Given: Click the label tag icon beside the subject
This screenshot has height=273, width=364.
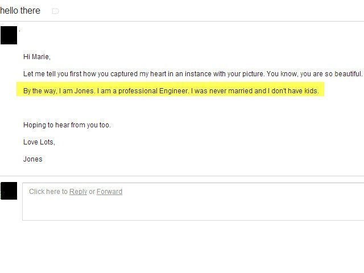Looking at the screenshot, I should tap(55, 11).
